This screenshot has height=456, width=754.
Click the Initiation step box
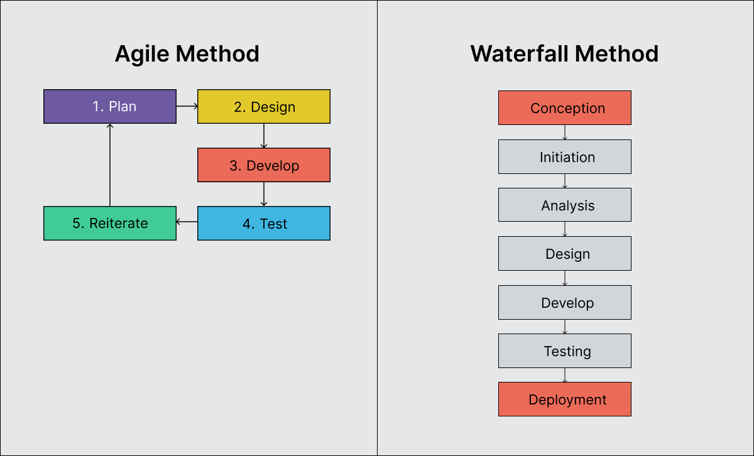(x=564, y=157)
